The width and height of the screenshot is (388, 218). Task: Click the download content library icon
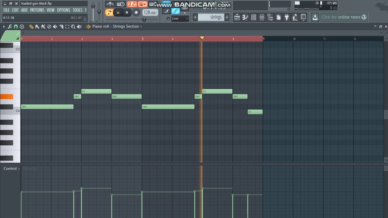tap(315, 17)
